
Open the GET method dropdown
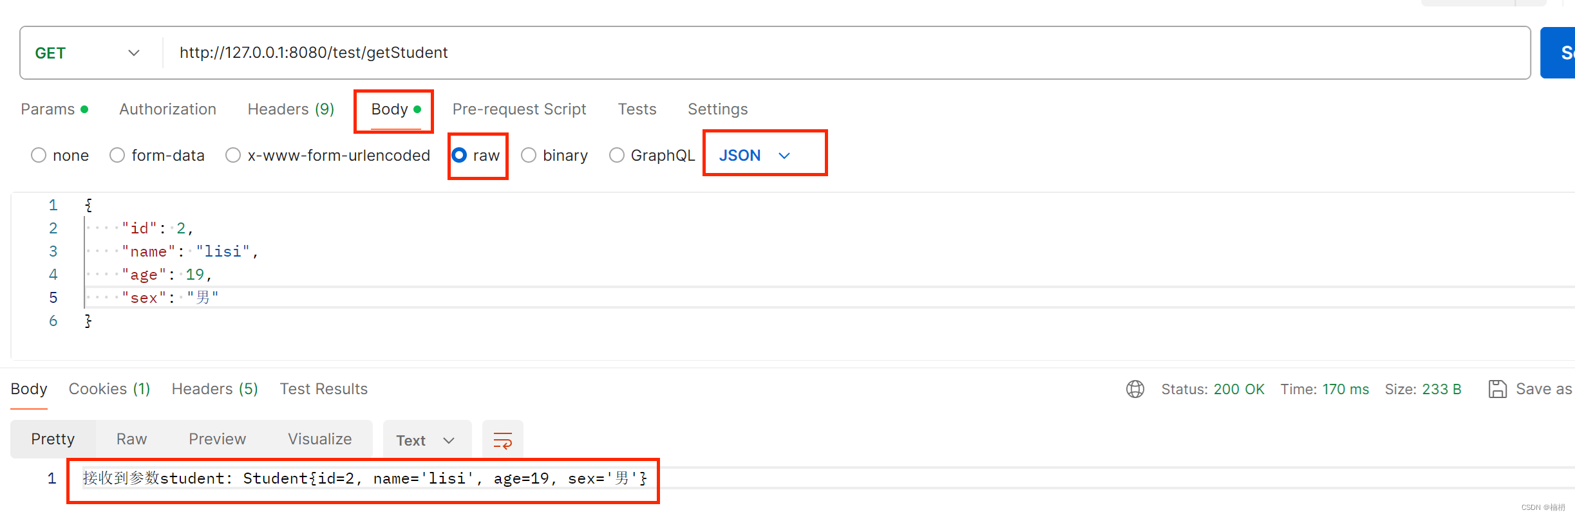pyautogui.click(x=87, y=53)
